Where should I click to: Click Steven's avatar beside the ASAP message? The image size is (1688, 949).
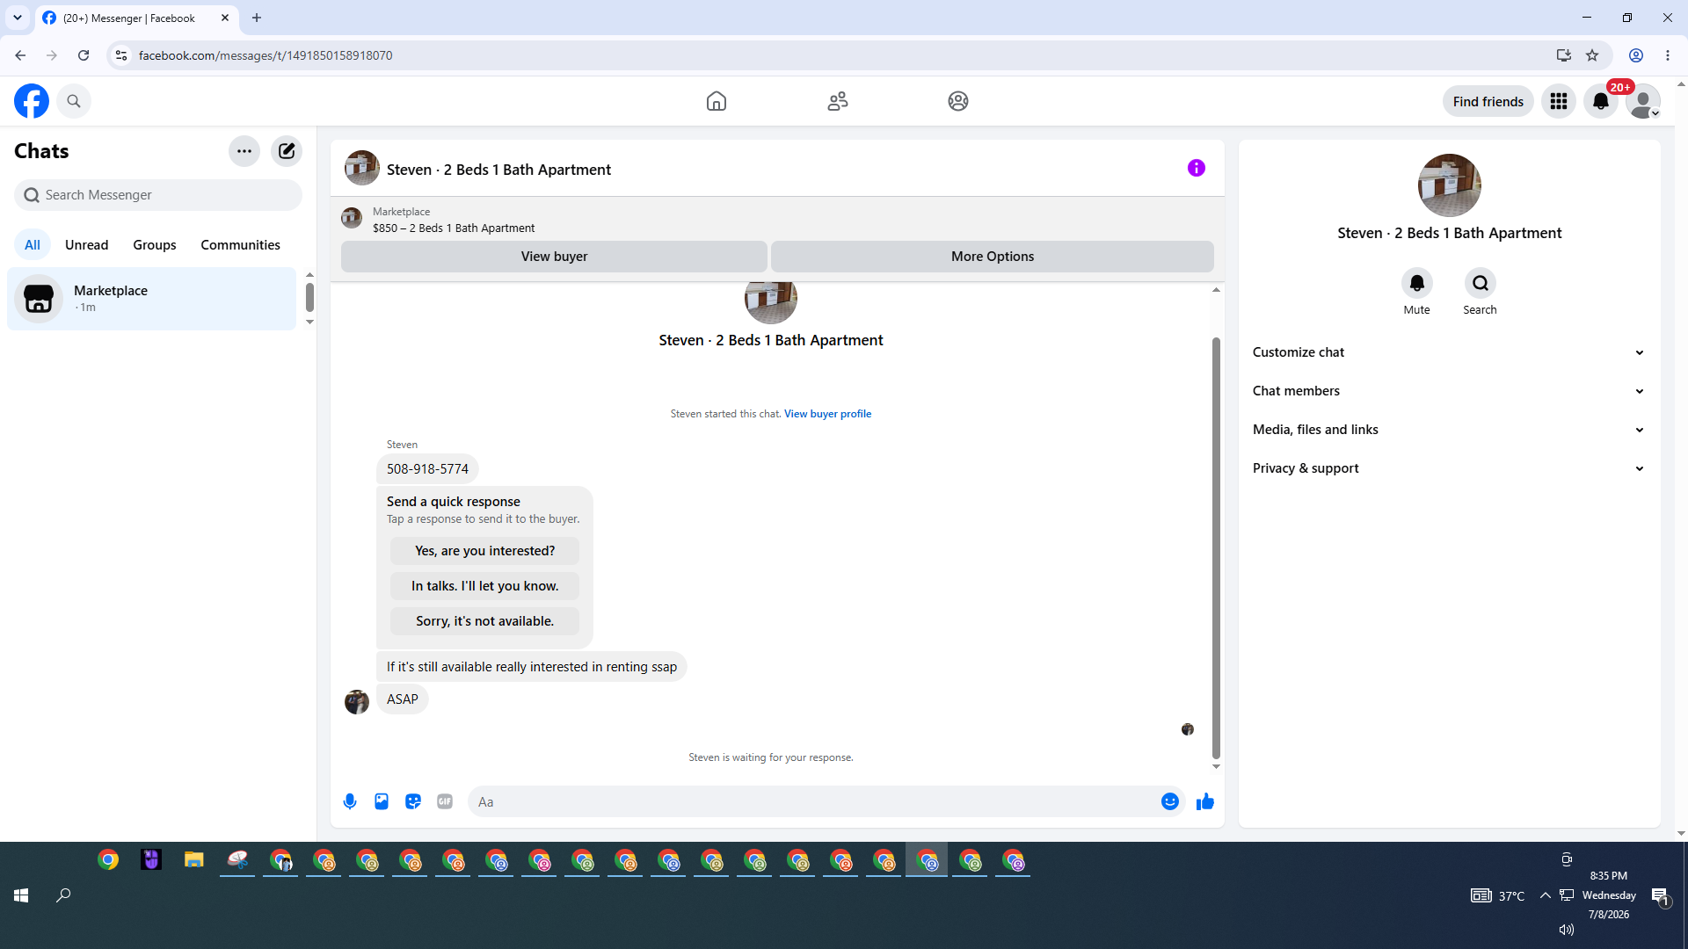(x=357, y=702)
